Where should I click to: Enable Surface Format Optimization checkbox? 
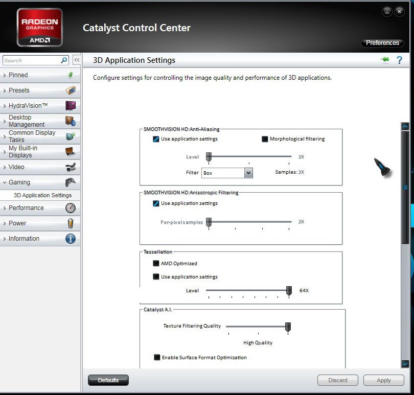pos(157,358)
